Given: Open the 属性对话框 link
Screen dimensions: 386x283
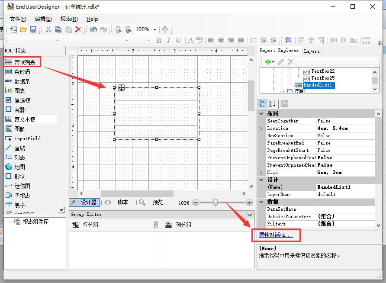Looking at the screenshot, I should pos(276,235).
